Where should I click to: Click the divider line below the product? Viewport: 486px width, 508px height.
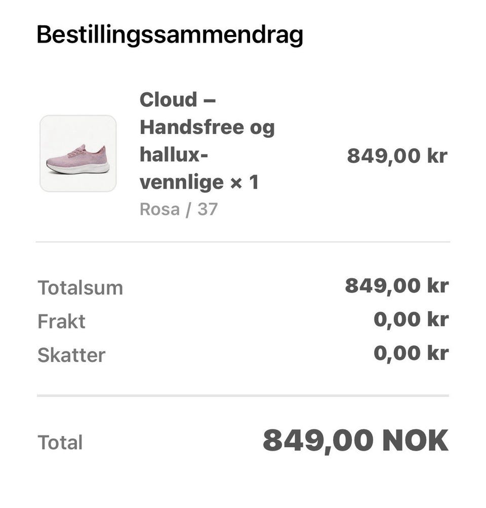[243, 242]
